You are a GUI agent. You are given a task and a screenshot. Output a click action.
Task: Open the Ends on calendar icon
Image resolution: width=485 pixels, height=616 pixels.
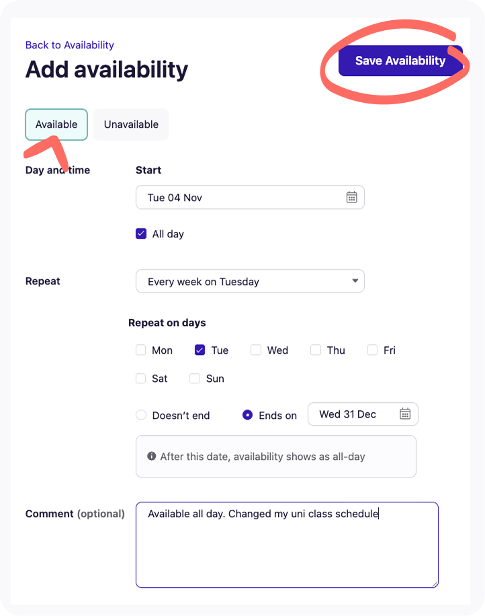405,414
